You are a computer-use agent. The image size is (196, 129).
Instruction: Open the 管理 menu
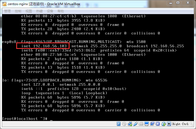[7, 11]
